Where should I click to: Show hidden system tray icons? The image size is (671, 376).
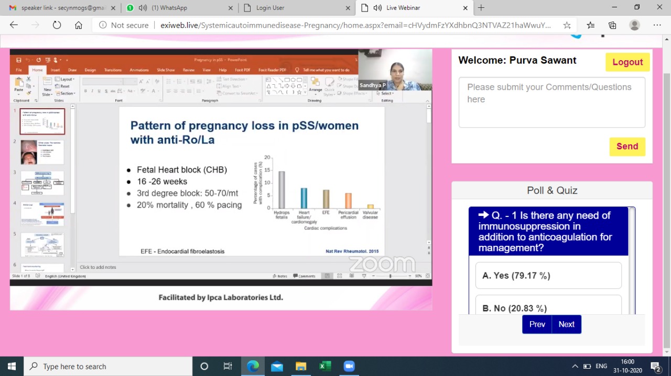[x=575, y=366]
